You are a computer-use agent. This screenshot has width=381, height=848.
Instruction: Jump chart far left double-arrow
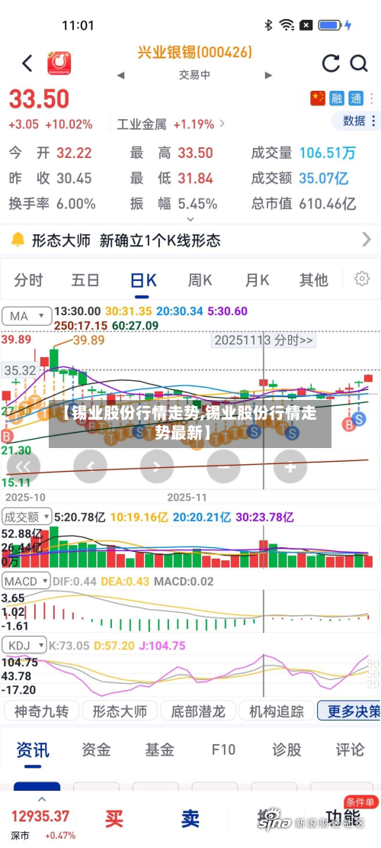[x=23, y=466]
